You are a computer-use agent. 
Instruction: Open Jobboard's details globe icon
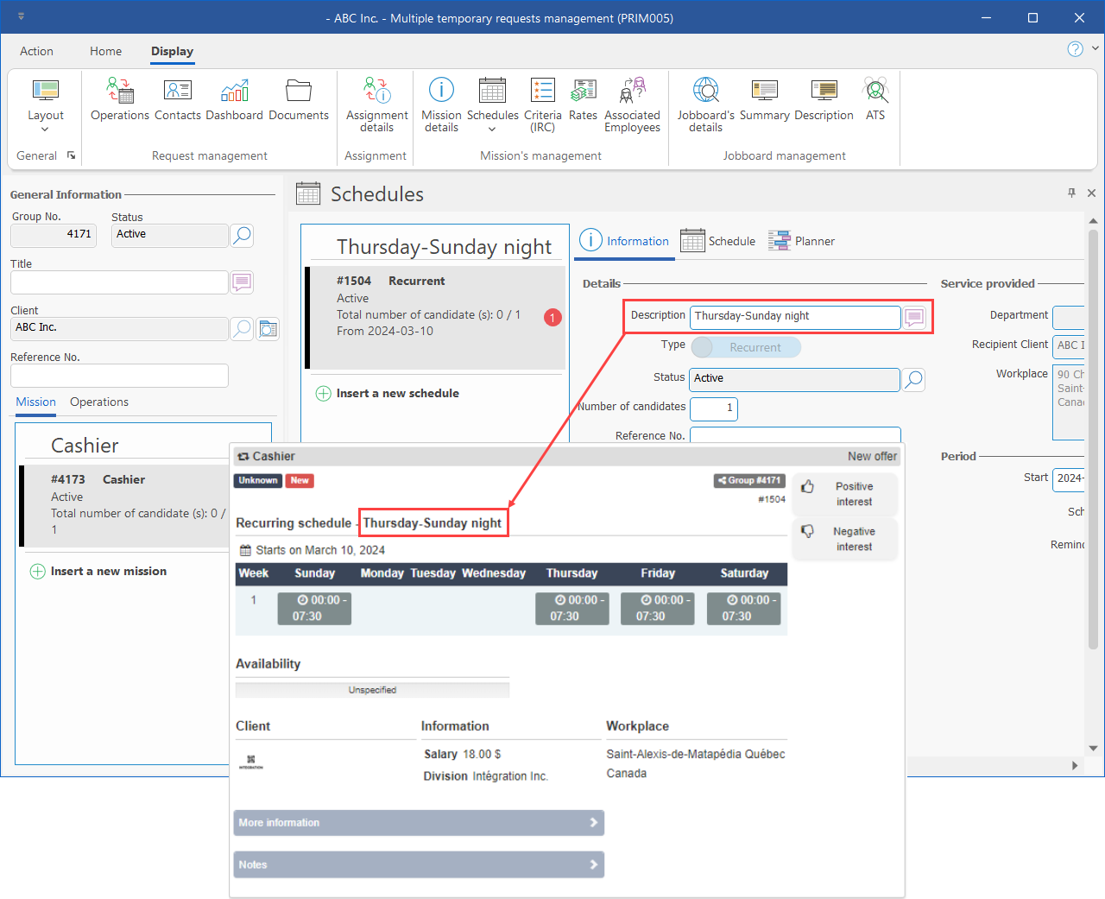705,91
